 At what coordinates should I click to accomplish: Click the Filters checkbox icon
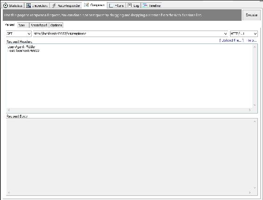click(x=111, y=6)
